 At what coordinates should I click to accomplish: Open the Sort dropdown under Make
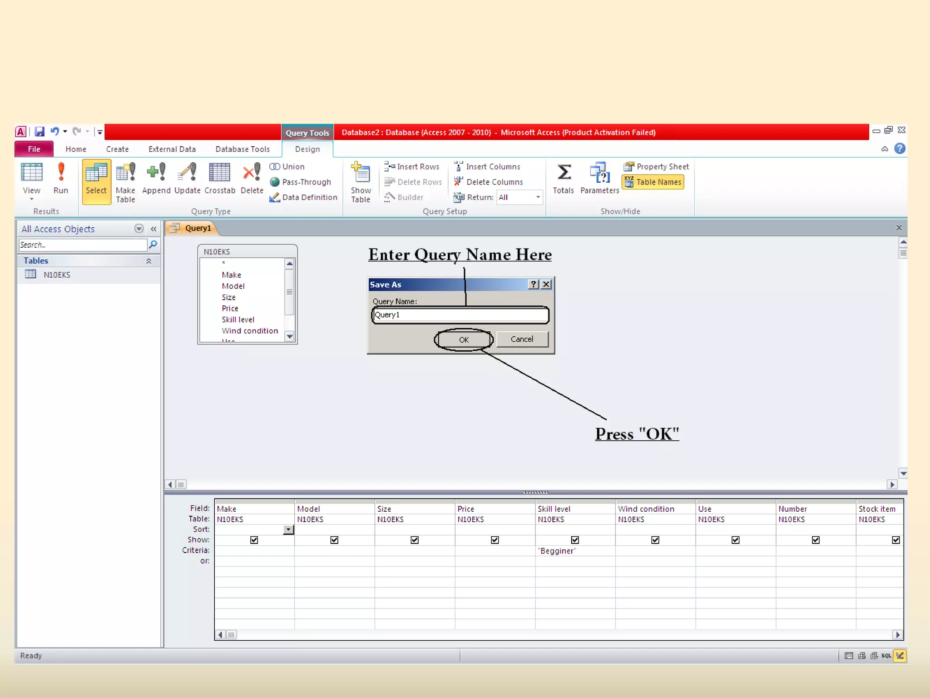pos(288,529)
